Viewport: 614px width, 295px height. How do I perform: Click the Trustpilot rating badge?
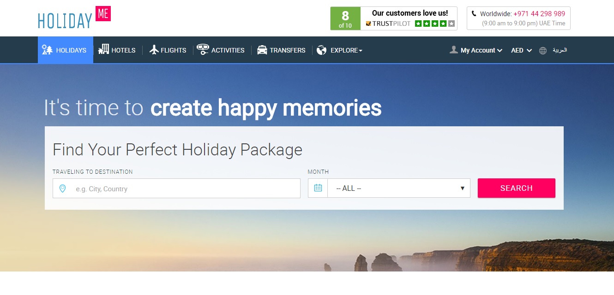pos(394,18)
